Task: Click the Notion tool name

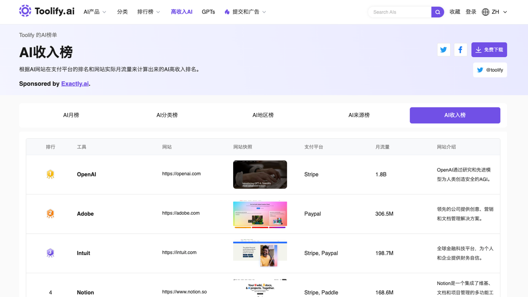Action: [x=85, y=293]
